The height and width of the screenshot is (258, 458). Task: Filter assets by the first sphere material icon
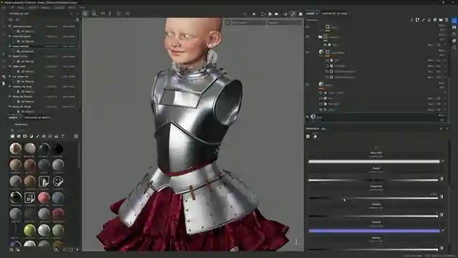click(x=12, y=136)
